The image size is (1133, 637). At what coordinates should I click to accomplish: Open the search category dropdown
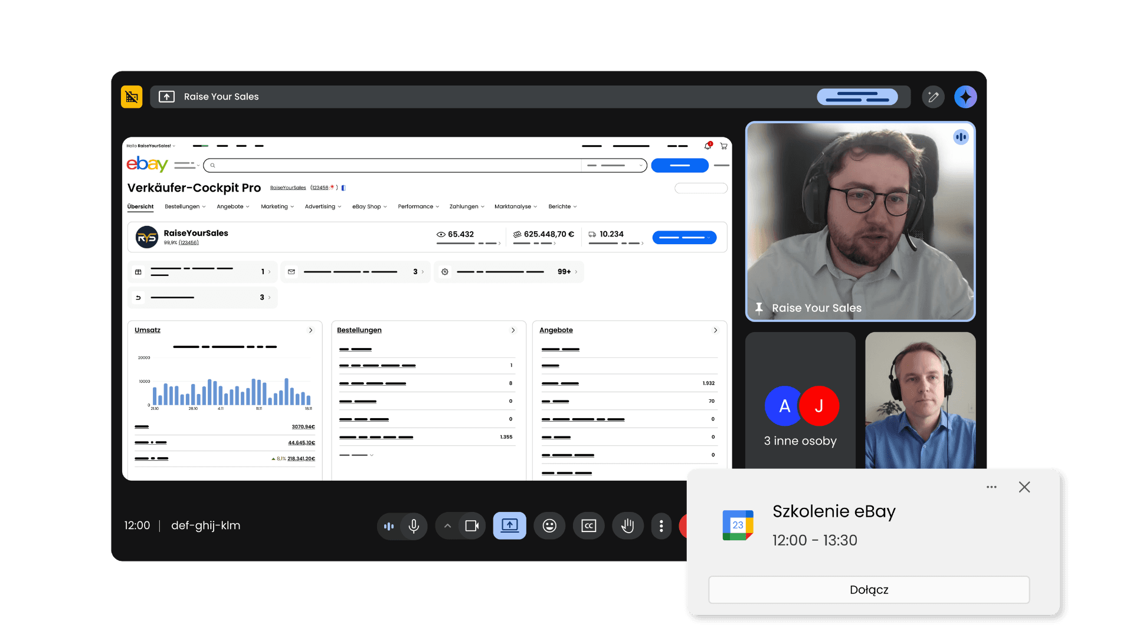pyautogui.click(x=614, y=166)
